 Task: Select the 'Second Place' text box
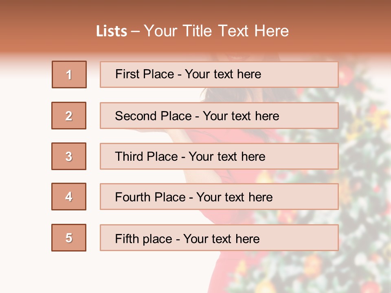click(219, 116)
